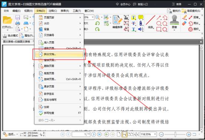Select the yellow highlight text T tool
Screen dimensions: 205x140
tap(133, 17)
